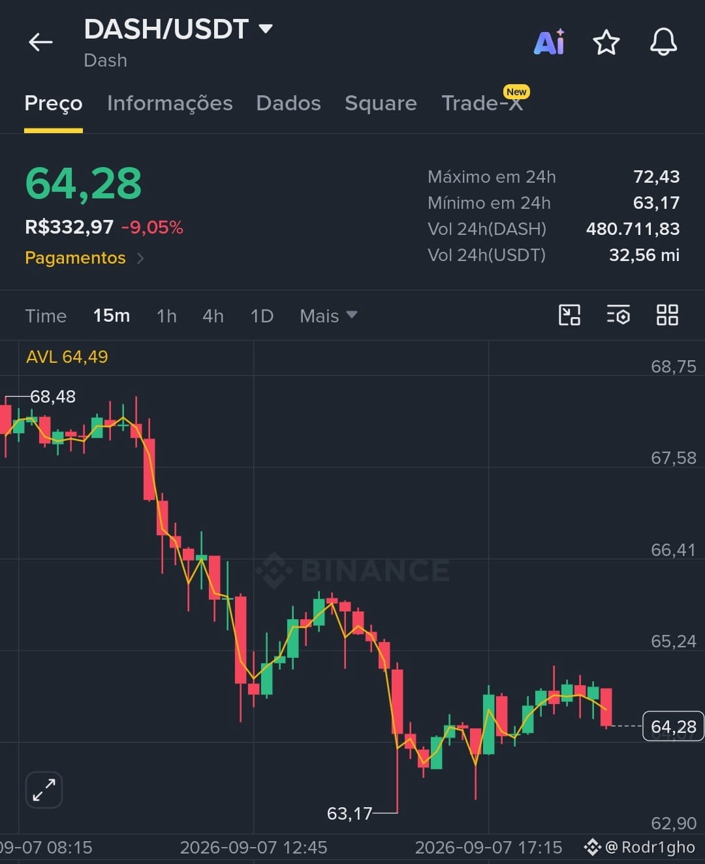Viewport: 705px width, 864px height.
Task: Click the 64,28 current price marker
Action: pyautogui.click(x=673, y=726)
